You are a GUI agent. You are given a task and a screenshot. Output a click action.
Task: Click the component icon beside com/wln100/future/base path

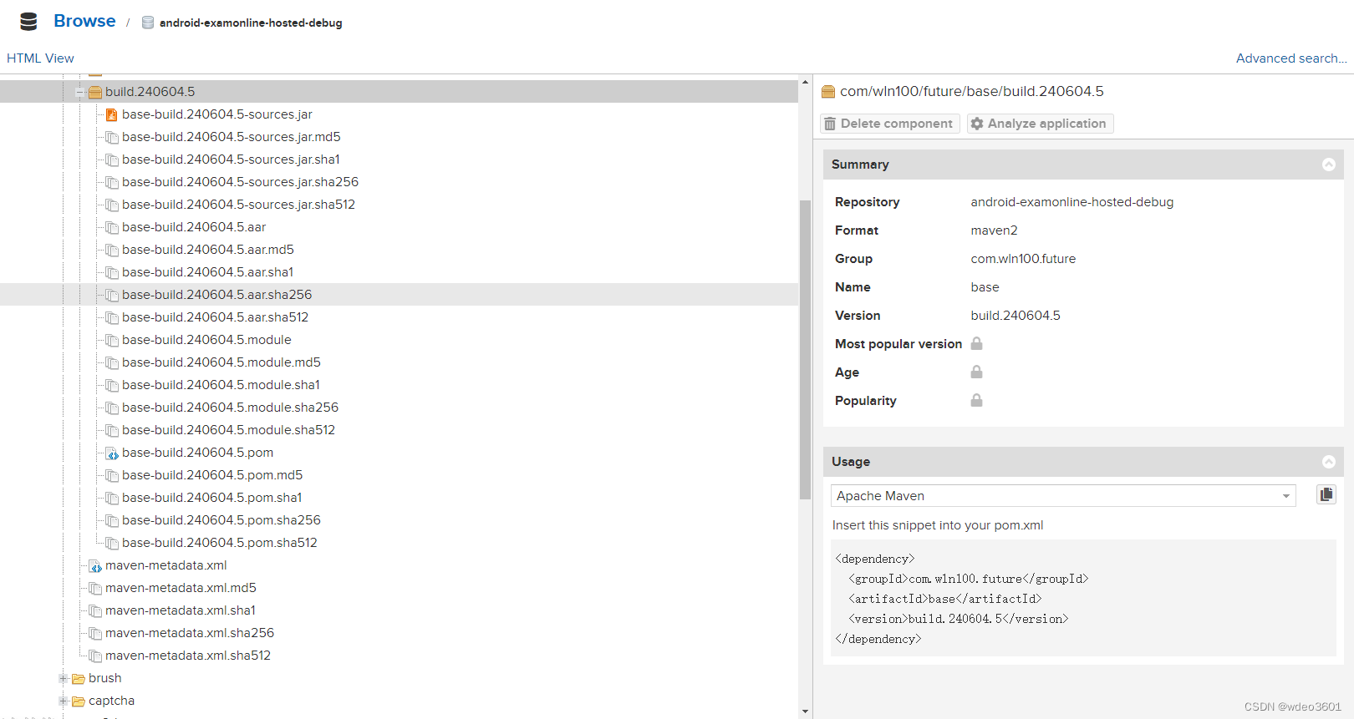828,92
